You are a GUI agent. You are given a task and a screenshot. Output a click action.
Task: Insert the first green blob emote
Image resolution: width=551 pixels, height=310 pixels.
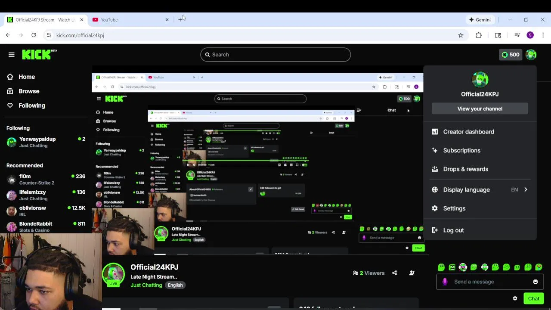click(441, 267)
